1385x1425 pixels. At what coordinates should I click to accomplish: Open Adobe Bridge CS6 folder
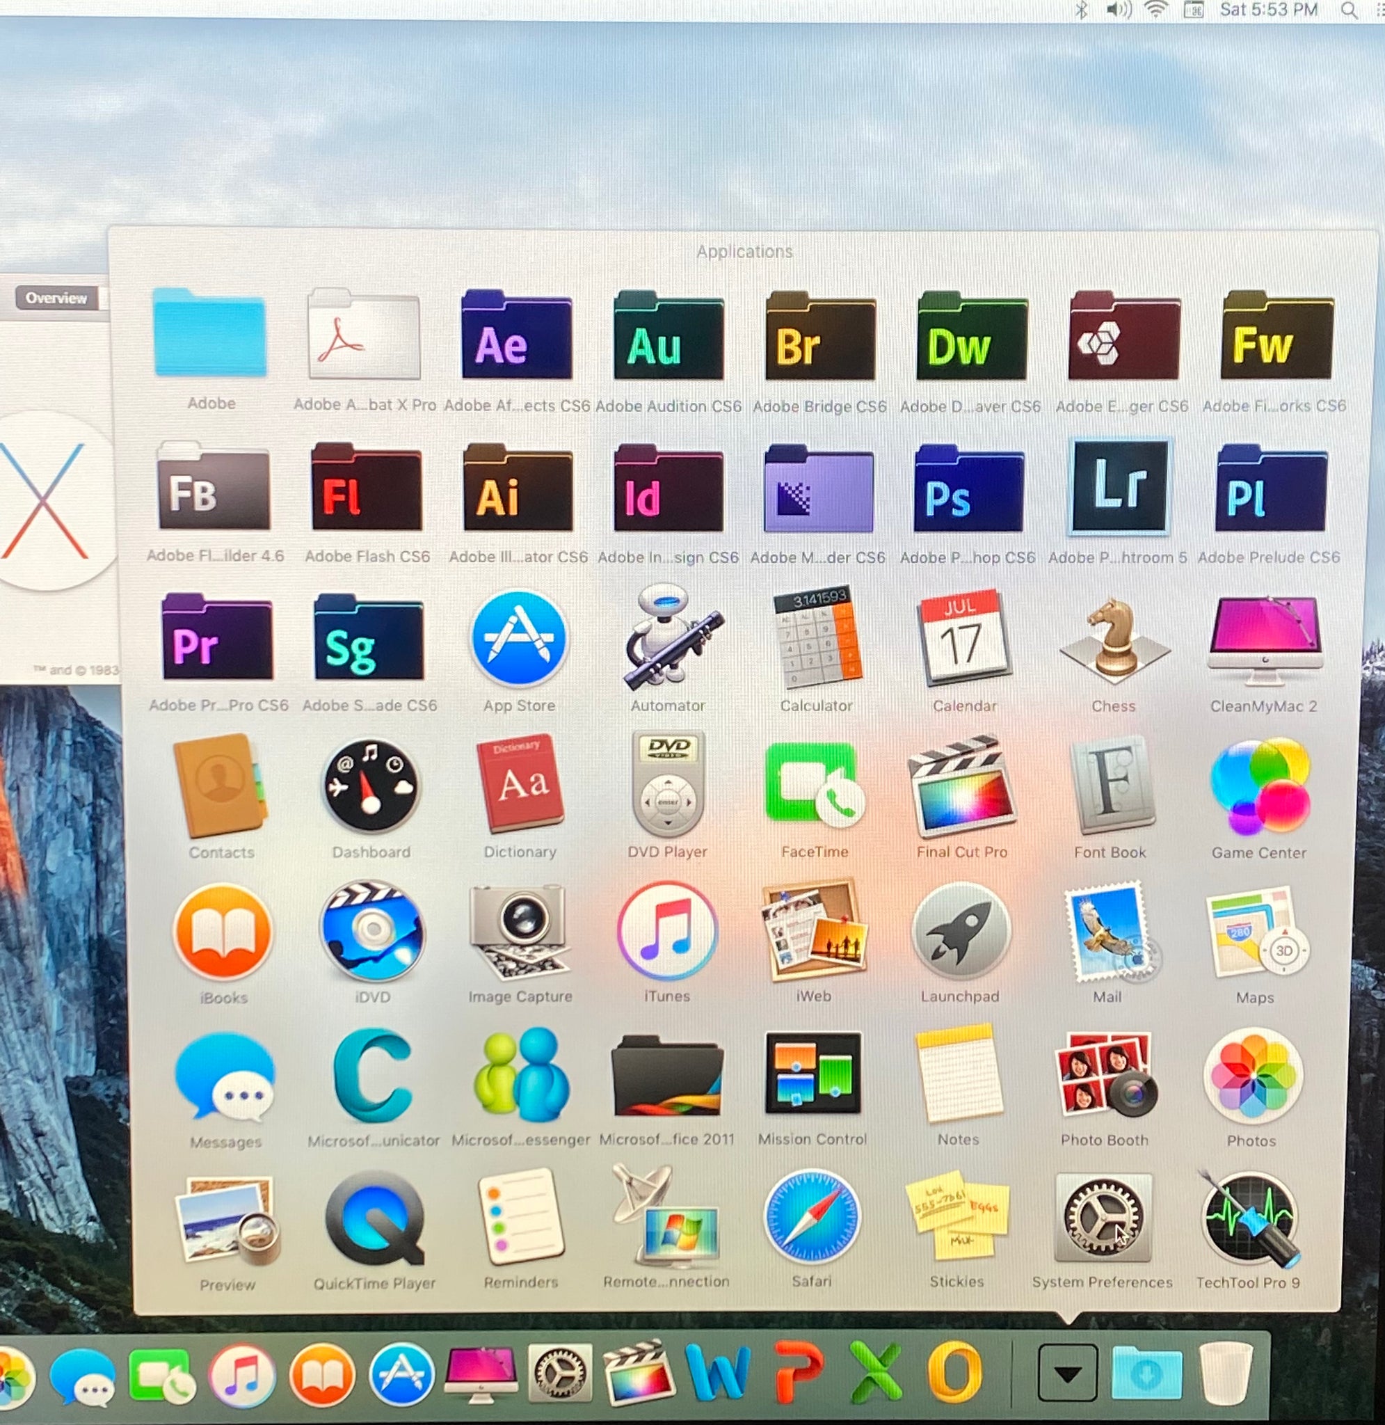tap(819, 335)
